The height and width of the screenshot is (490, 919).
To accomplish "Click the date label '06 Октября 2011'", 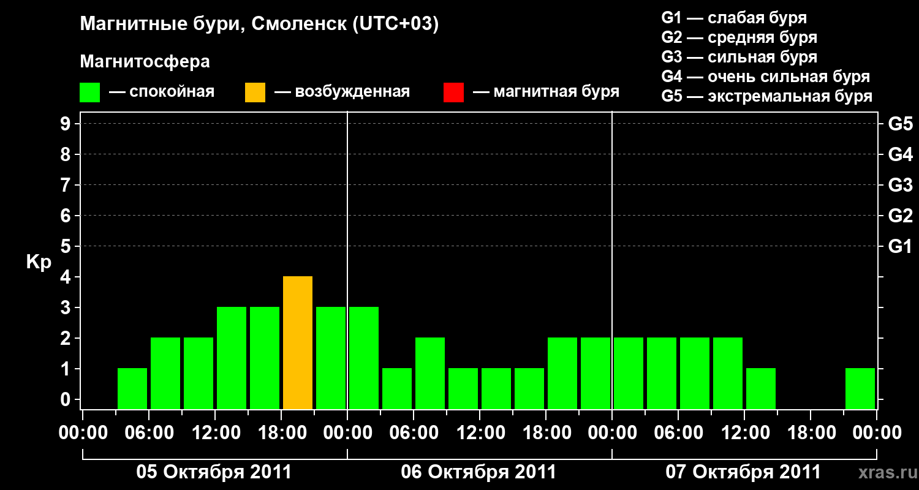I will click(478, 472).
